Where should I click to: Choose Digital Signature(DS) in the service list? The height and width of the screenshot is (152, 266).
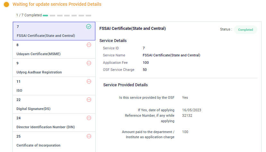tap(33, 109)
